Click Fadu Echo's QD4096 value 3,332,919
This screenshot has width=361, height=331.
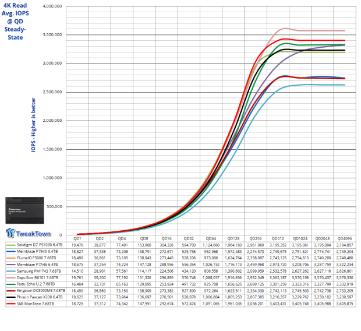click(x=345, y=284)
